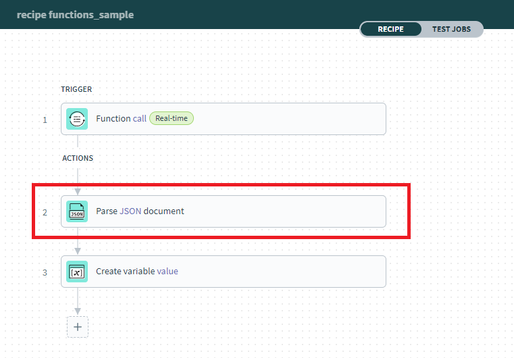Click the ACTIONS section label
The height and width of the screenshot is (358, 514).
78,158
